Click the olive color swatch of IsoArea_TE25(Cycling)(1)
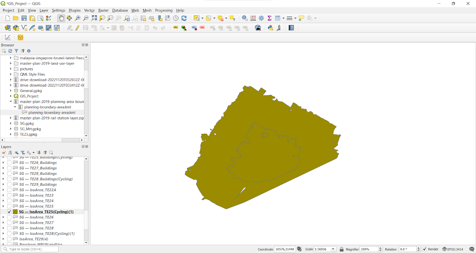Viewport: 476px width, 253px height. [15, 212]
